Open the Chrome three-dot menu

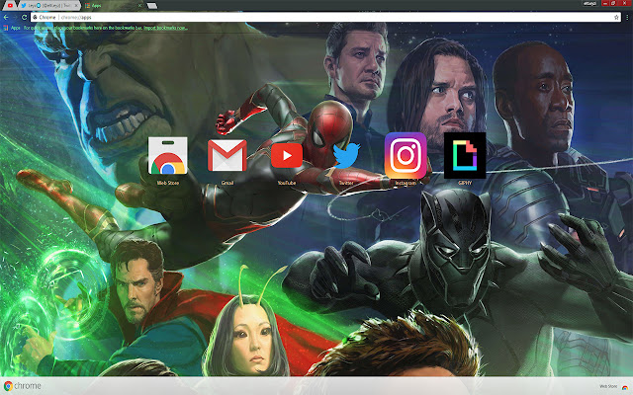(x=627, y=18)
